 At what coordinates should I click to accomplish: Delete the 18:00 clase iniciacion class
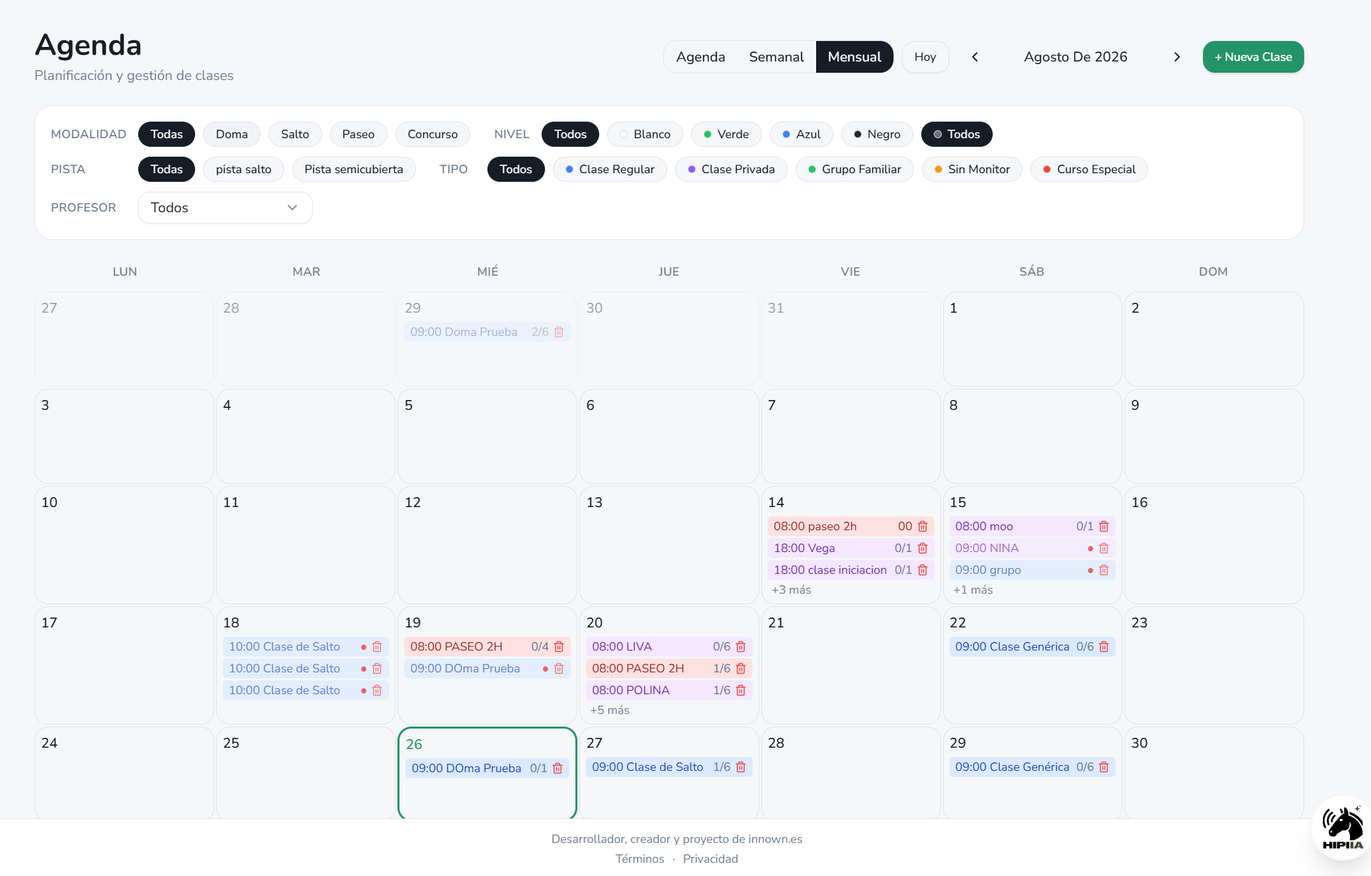(923, 570)
